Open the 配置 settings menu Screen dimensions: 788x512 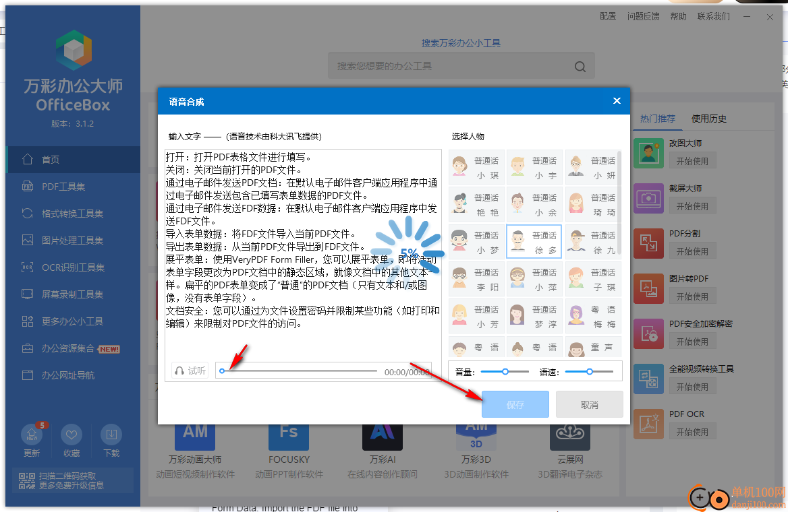point(608,17)
